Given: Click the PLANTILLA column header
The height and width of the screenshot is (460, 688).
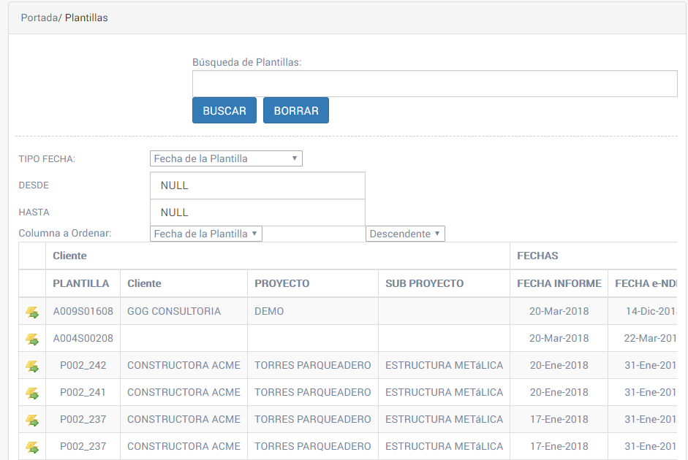Looking at the screenshot, I should 81,283.
